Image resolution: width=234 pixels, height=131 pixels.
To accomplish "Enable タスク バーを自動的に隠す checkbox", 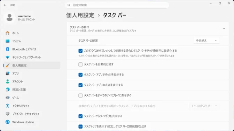I will [x=80, y=64].
